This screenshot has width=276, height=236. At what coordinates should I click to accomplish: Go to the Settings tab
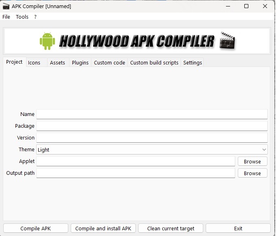point(192,63)
